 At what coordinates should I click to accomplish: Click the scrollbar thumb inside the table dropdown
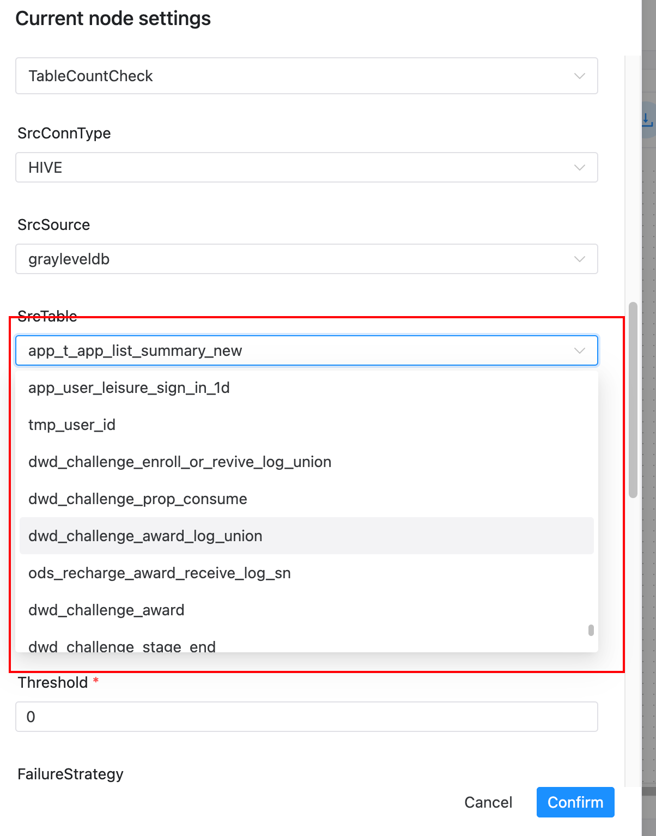coord(592,631)
